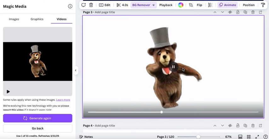Screen dimensions: 269x139
Task: Click the Generate again button
Action: point(37,118)
